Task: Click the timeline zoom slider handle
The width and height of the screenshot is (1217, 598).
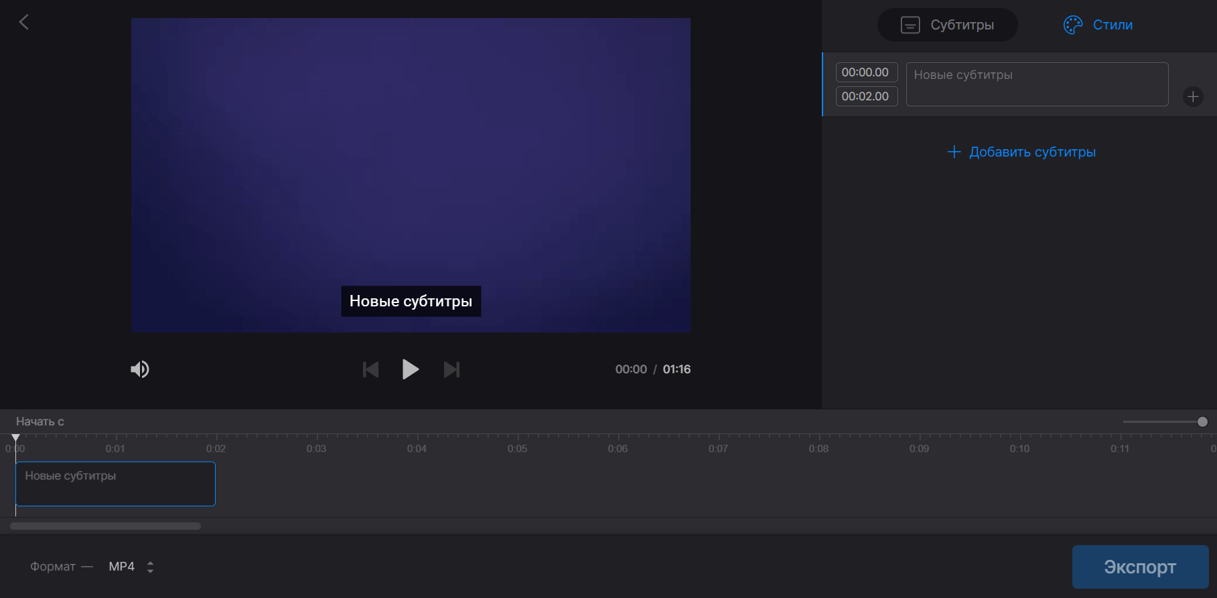Action: click(x=1202, y=421)
